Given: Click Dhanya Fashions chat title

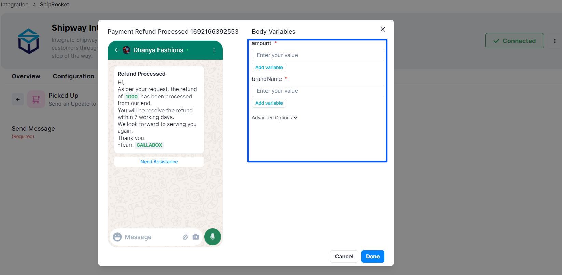Looking at the screenshot, I should (158, 50).
